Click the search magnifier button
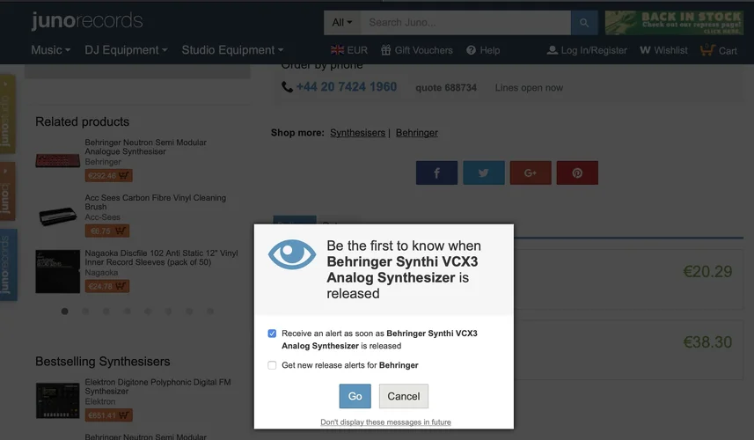This screenshot has height=440, width=754. 584,23
